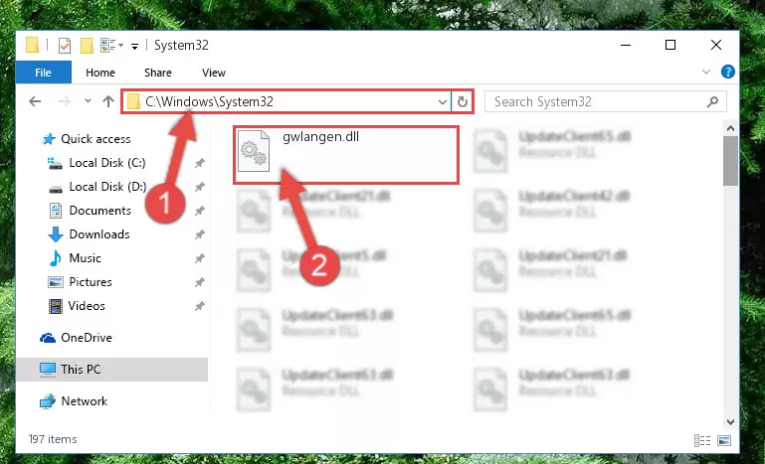This screenshot has width=765, height=464.
Task: Go forward with the right arrow
Action: [64, 101]
